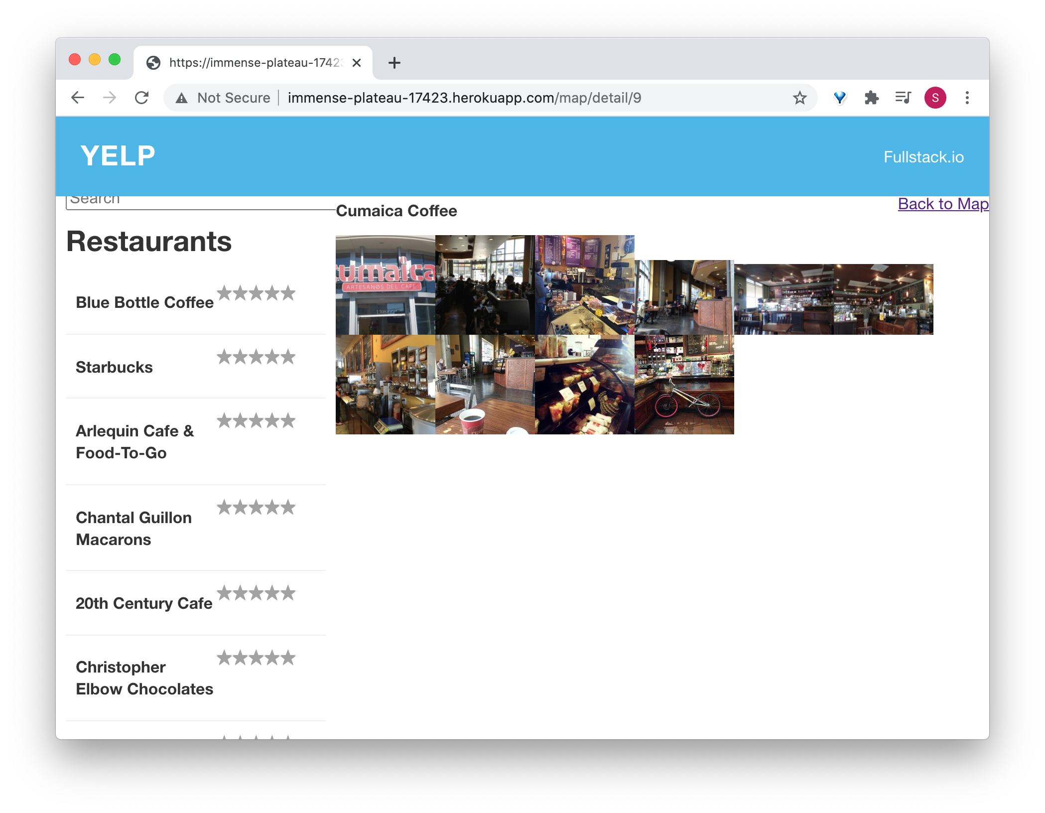This screenshot has width=1045, height=813.
Task: Open Fullstack.io menu link
Action: (924, 157)
